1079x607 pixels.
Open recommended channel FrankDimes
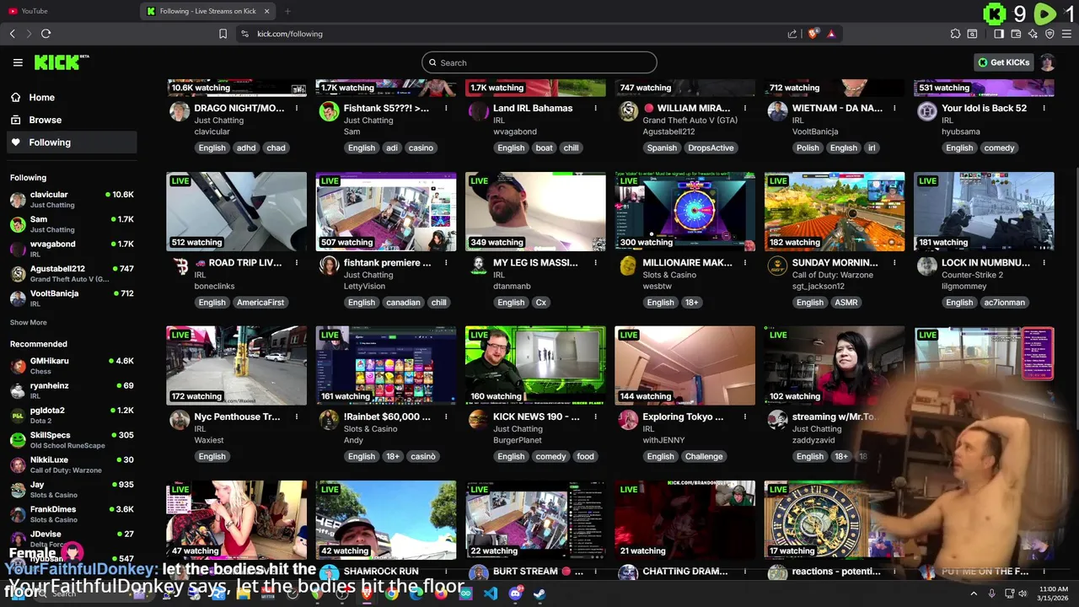pos(72,514)
